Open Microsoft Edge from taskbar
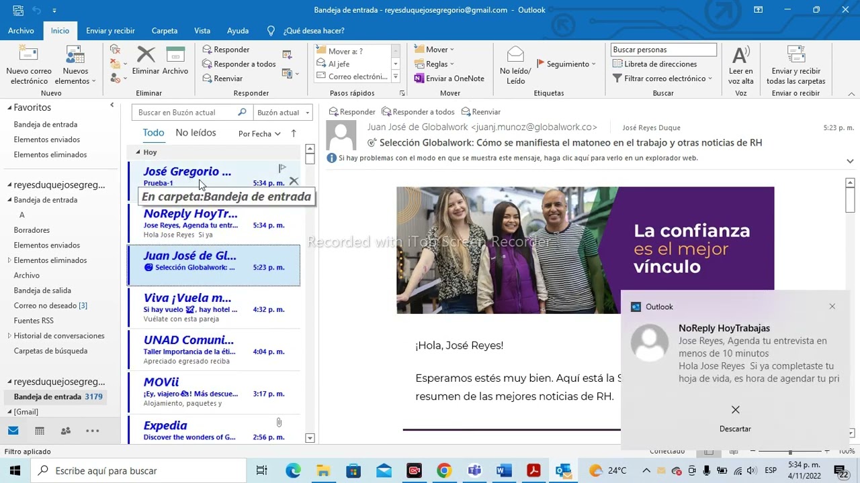 (293, 471)
